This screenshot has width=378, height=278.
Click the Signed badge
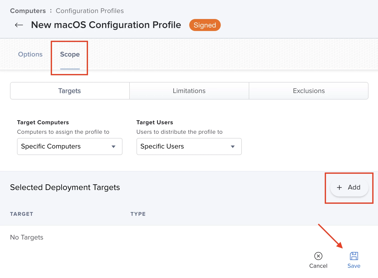tap(205, 25)
